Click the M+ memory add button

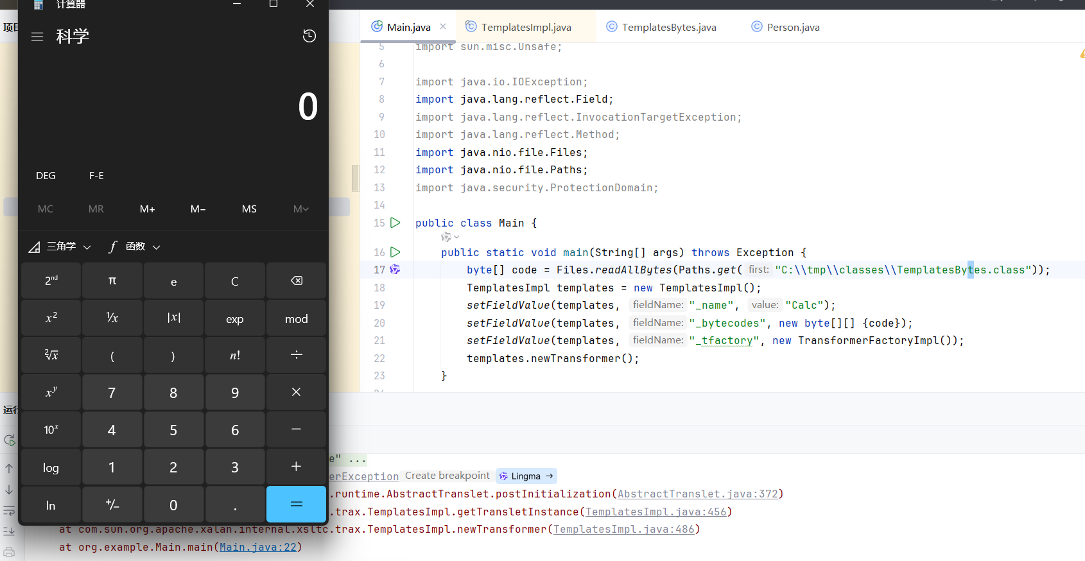pos(148,209)
